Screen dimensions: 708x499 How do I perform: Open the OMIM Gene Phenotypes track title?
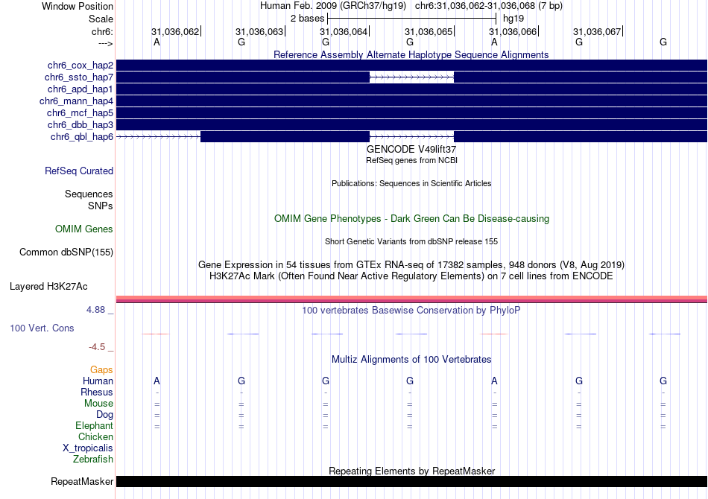(411, 218)
